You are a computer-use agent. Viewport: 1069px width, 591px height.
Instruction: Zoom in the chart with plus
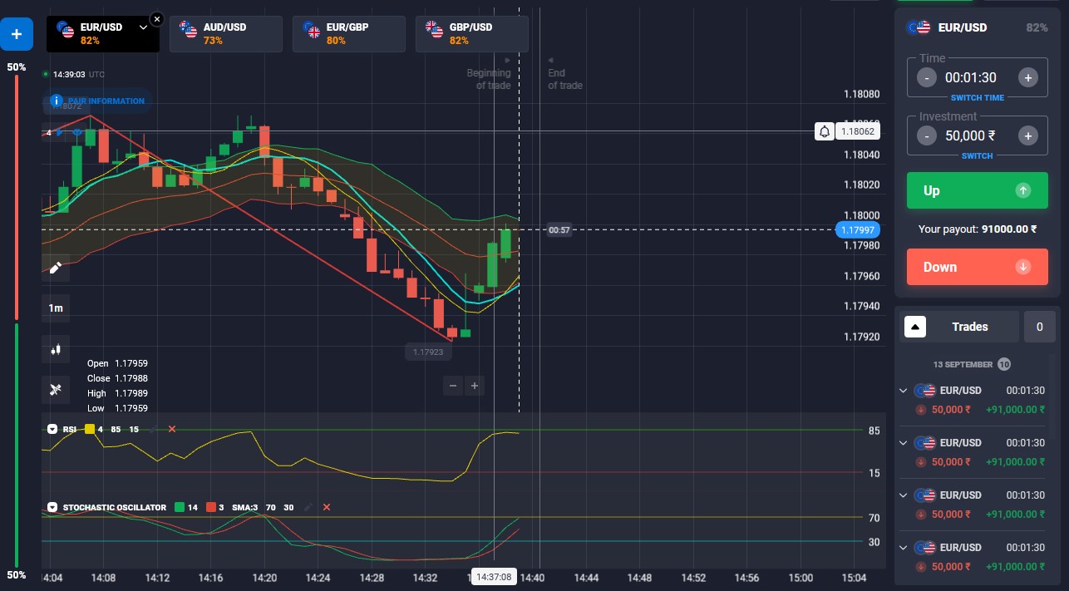click(474, 386)
